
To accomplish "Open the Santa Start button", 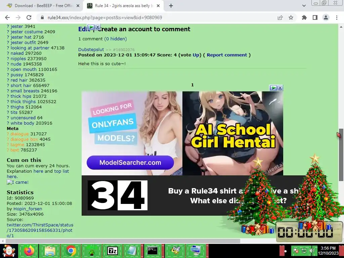I will click(x=9, y=251).
